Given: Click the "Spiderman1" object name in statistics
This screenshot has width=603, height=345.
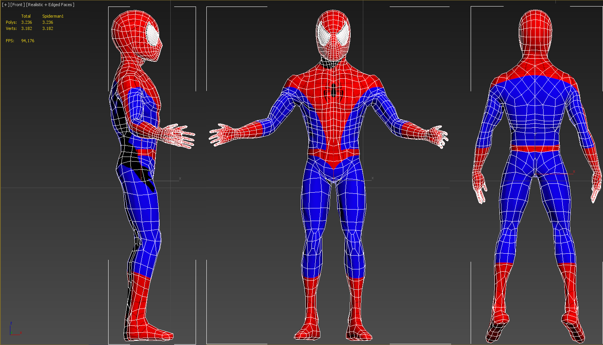Looking at the screenshot, I should [53, 16].
